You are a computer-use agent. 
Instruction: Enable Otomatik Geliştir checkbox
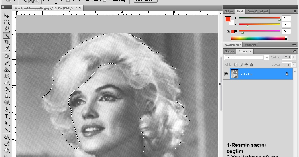[105, 1]
